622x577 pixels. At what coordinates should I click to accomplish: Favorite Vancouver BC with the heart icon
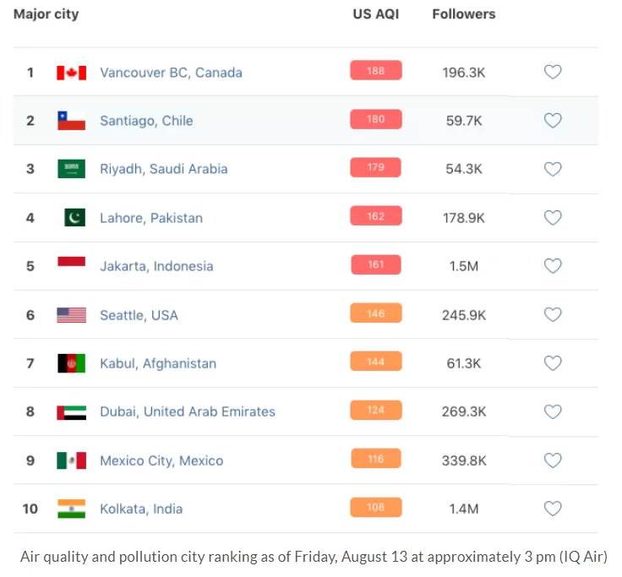(553, 72)
